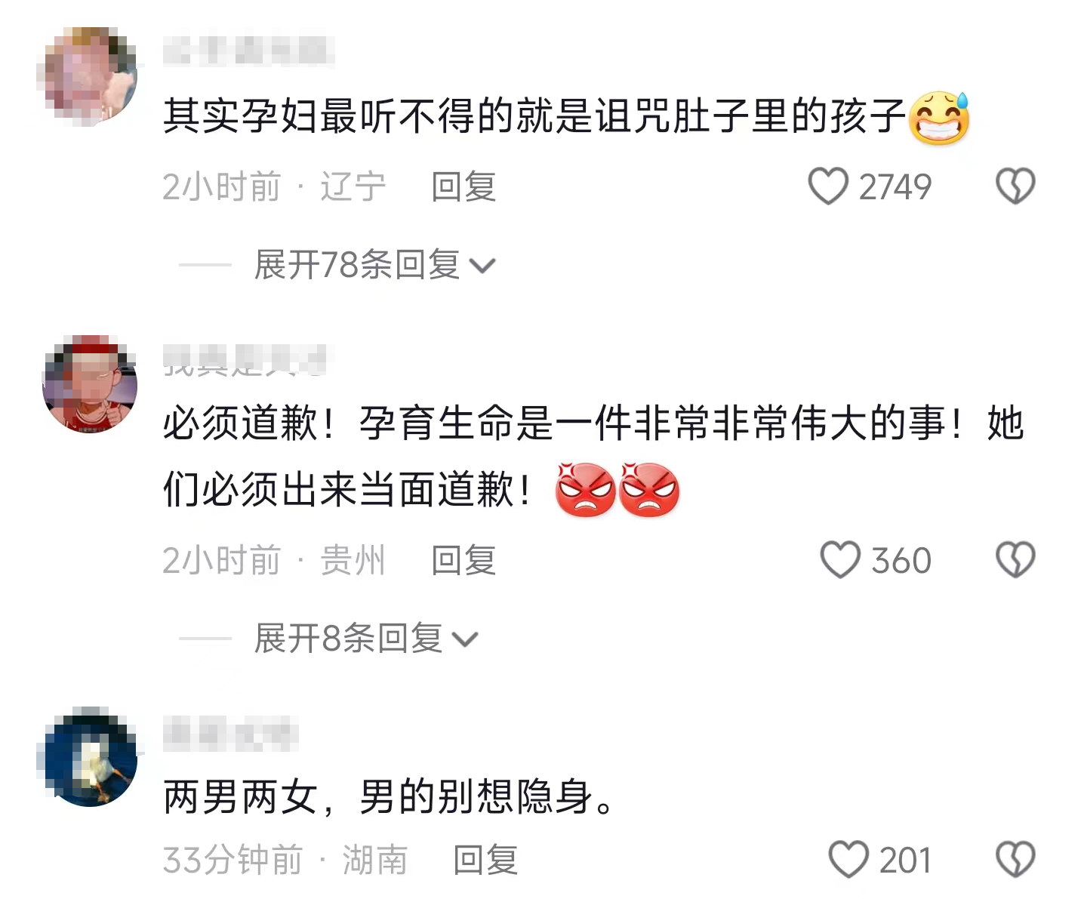Open the first commenter's avatar
The image size is (1087, 899).
coord(88,75)
